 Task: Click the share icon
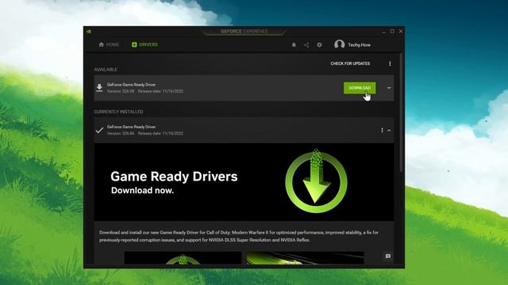(x=306, y=45)
